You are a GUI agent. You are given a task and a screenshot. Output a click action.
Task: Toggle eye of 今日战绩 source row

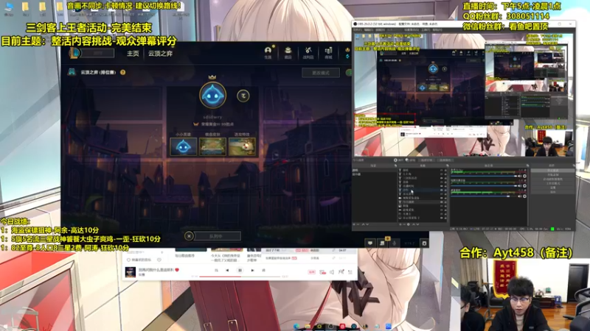click(x=441, y=202)
